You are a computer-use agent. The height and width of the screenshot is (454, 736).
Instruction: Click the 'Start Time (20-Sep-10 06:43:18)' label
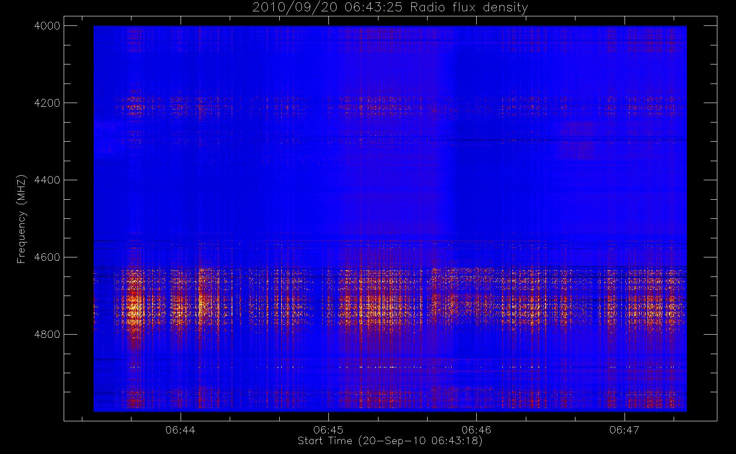point(390,441)
